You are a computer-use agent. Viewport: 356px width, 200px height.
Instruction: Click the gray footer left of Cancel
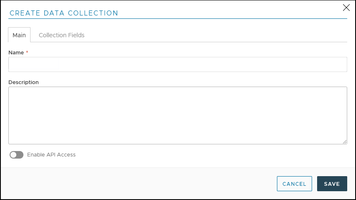coord(138,184)
